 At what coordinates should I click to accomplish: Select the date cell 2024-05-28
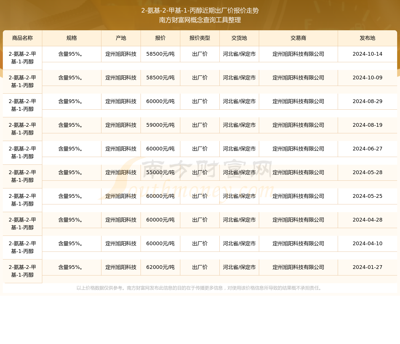pos(367,172)
